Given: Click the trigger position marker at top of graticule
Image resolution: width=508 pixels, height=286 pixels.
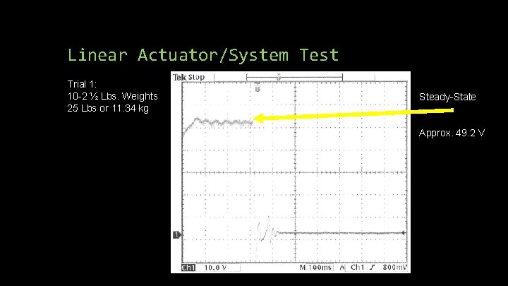Looking at the screenshot, I should [x=258, y=88].
